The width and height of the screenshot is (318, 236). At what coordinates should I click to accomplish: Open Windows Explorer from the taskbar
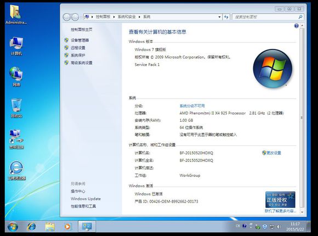[50, 227]
